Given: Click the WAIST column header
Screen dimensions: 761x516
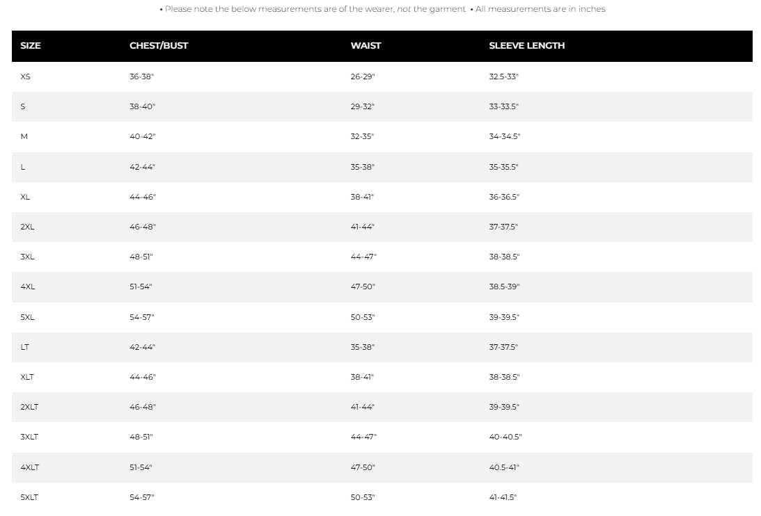Looking at the screenshot, I should [366, 46].
